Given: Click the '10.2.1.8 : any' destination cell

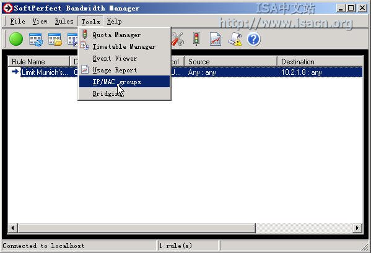Looking at the screenshot, I should coord(301,72).
